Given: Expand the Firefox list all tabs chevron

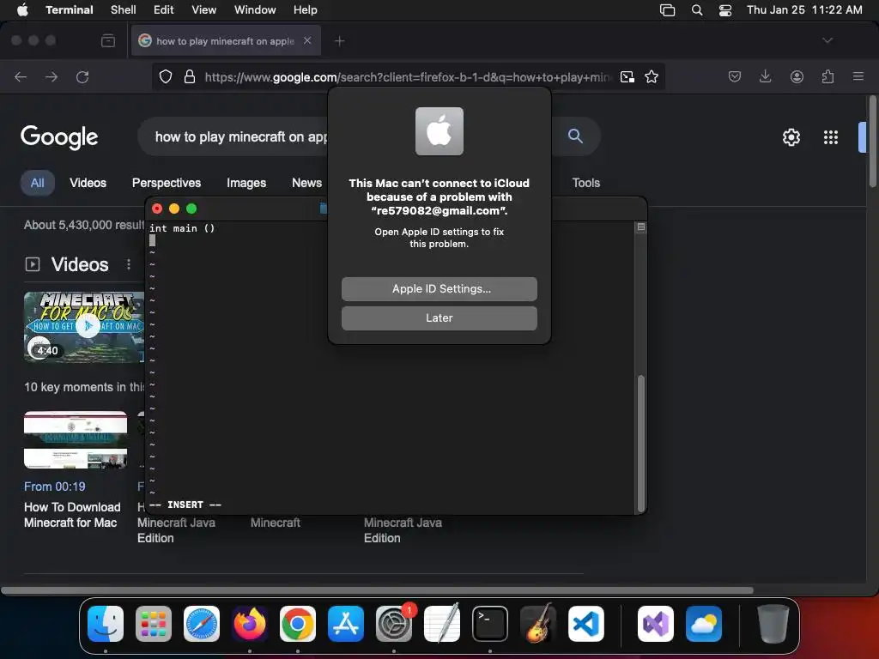Looking at the screenshot, I should [827, 40].
